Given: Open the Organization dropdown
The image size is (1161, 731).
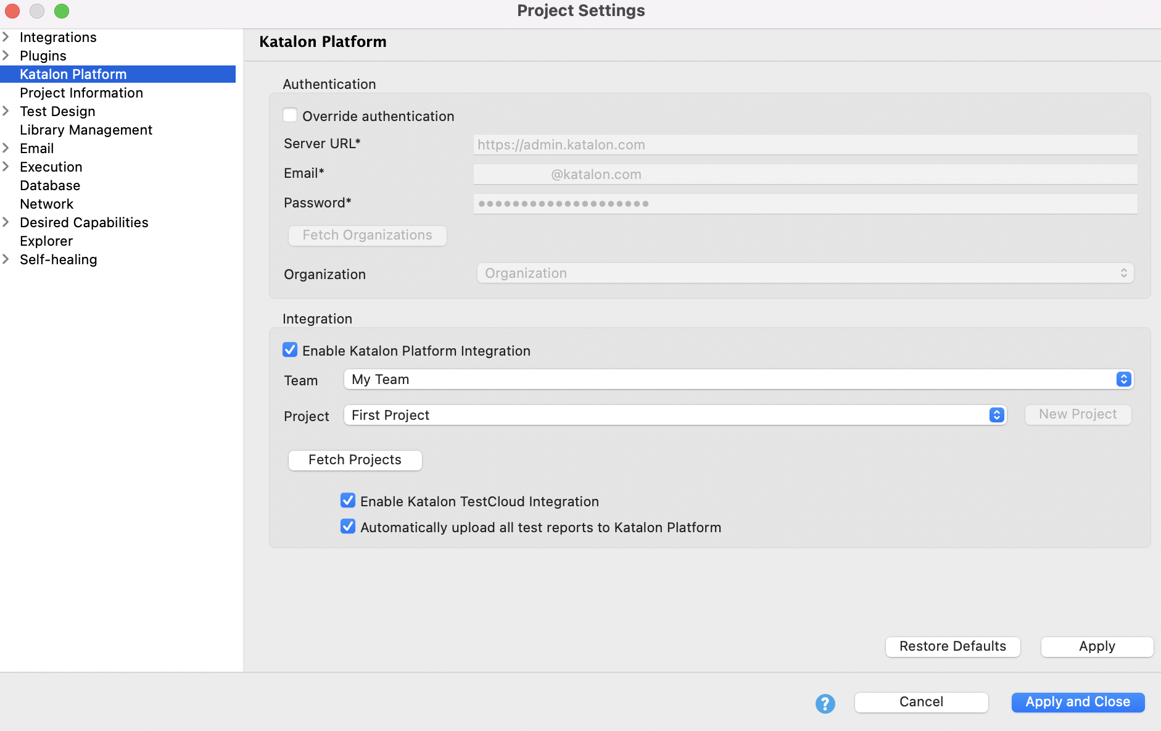Looking at the screenshot, I should [805, 273].
